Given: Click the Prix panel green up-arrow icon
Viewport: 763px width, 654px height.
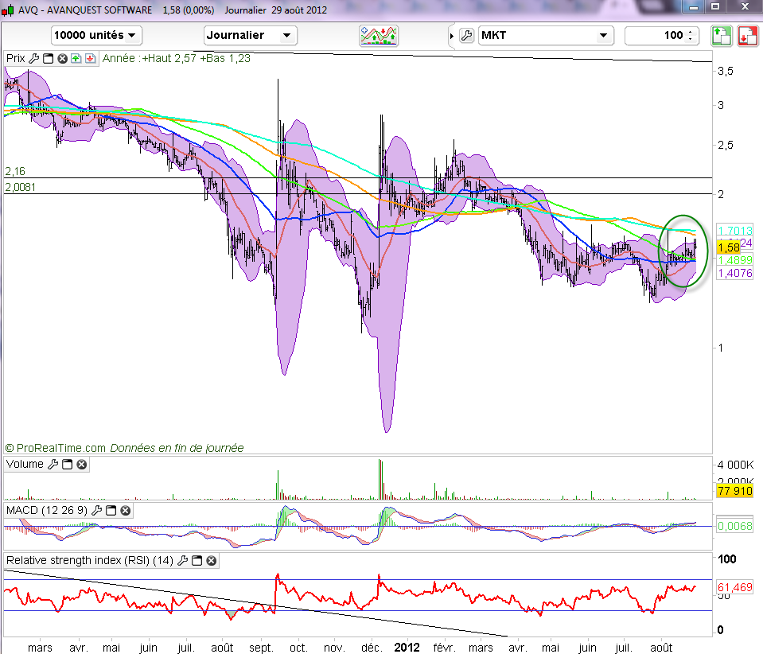Looking at the screenshot, I should pos(76,58).
